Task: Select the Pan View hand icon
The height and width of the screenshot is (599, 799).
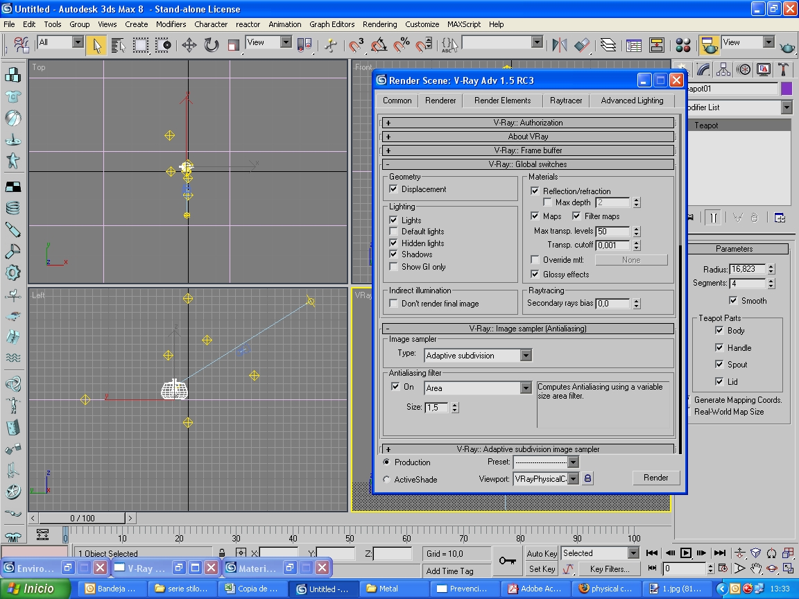Action: pyautogui.click(x=756, y=568)
